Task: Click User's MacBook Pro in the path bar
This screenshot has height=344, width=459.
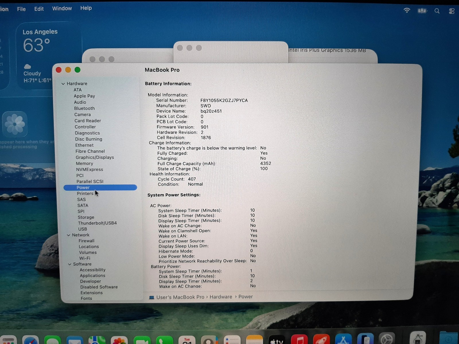Action: point(180,297)
